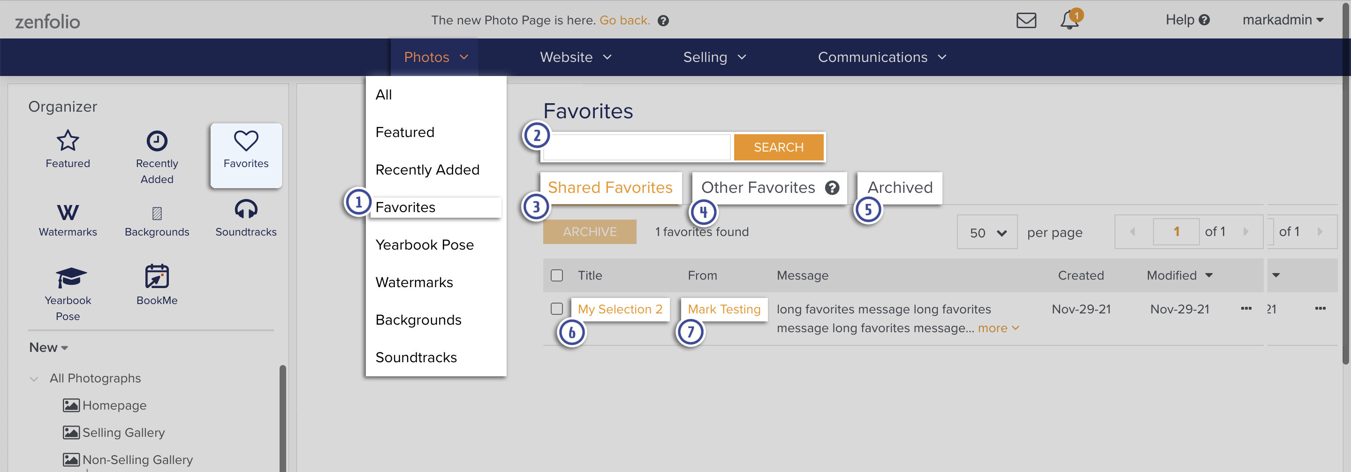
Task: Switch to the Archived tab
Action: coord(900,188)
